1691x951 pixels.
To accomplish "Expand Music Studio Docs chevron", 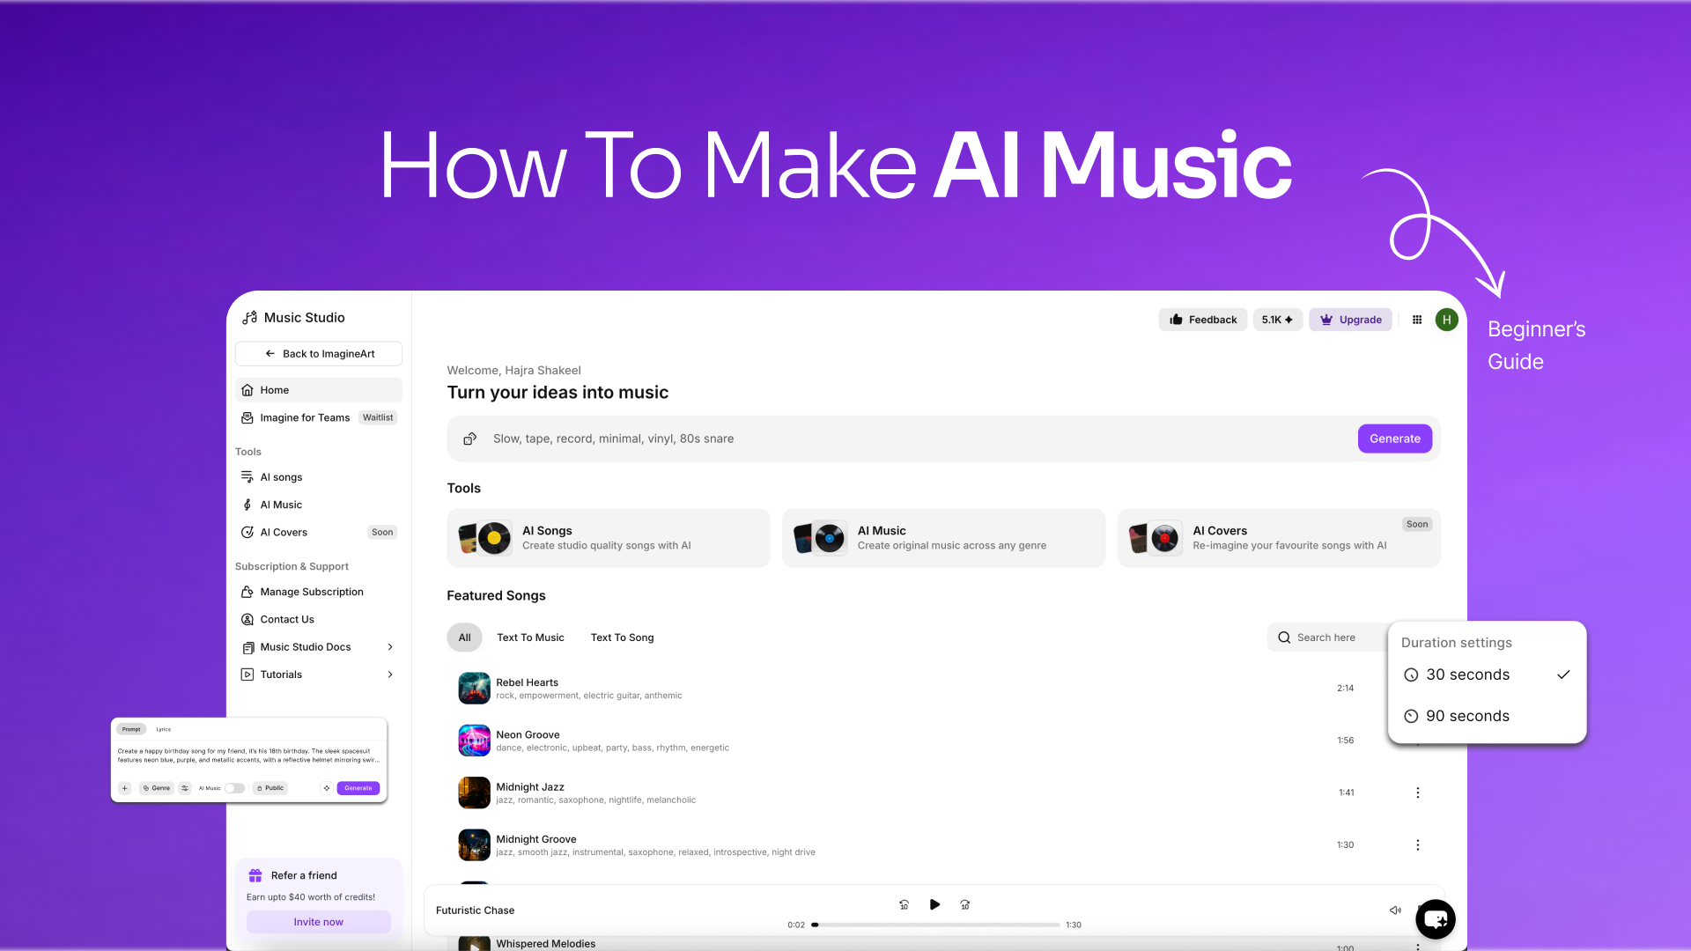I will coord(390,647).
